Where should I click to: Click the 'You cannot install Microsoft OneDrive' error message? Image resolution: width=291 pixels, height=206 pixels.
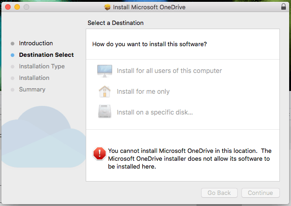coord(190,159)
